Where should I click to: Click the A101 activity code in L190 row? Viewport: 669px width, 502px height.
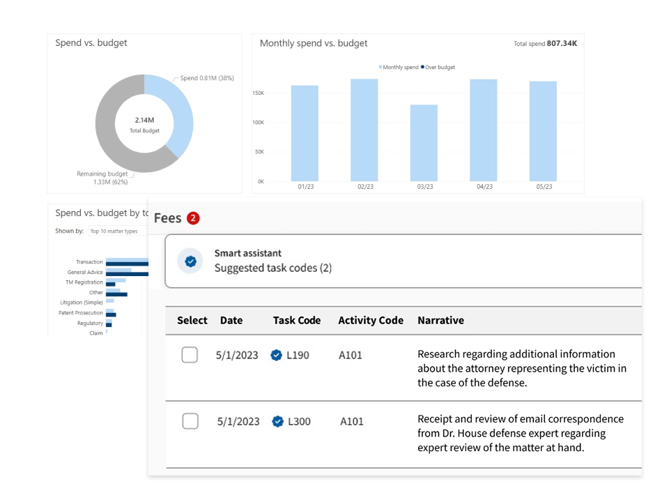pos(351,355)
